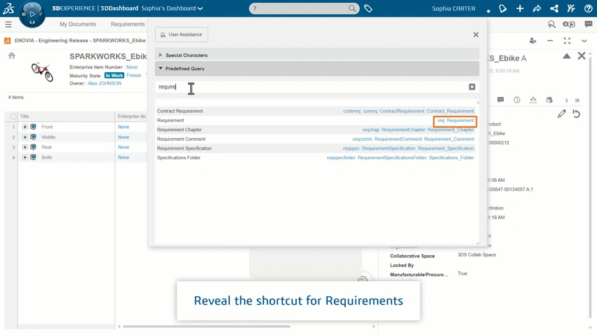Open the tools wrench icon in top bar
The width and height of the screenshot is (597, 336).
point(571,8)
